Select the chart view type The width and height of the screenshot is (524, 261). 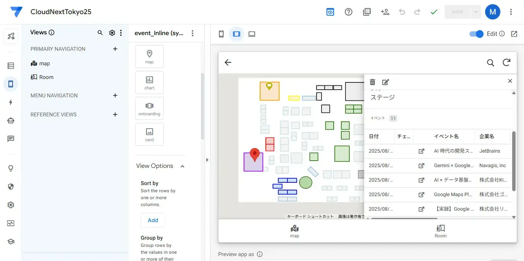149,82
